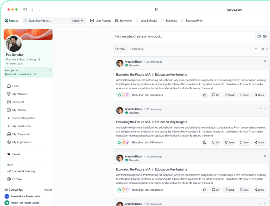Click the video camera icon in post box
270x206 pixels.
point(259,36)
